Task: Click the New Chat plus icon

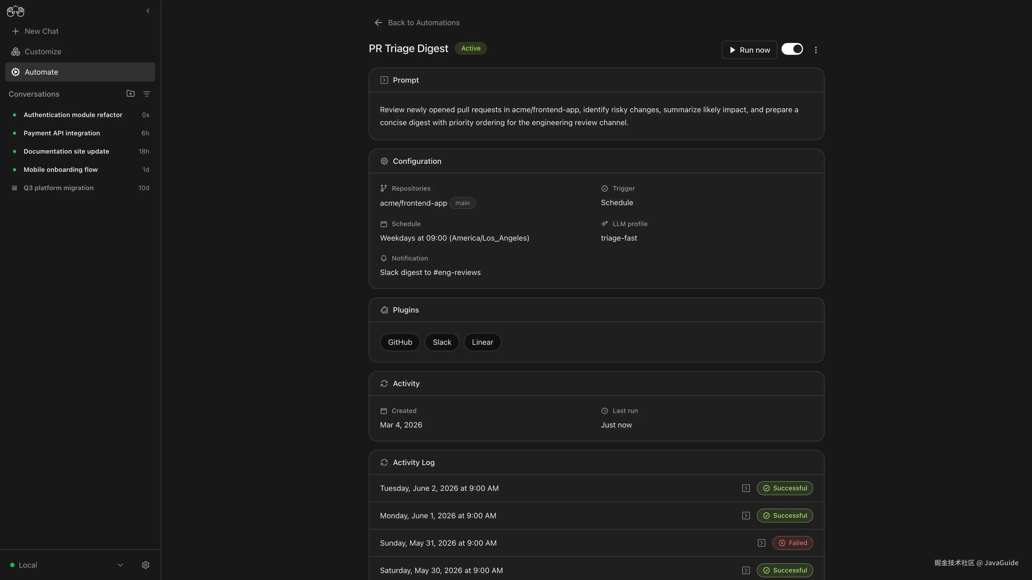Action: coord(16,31)
